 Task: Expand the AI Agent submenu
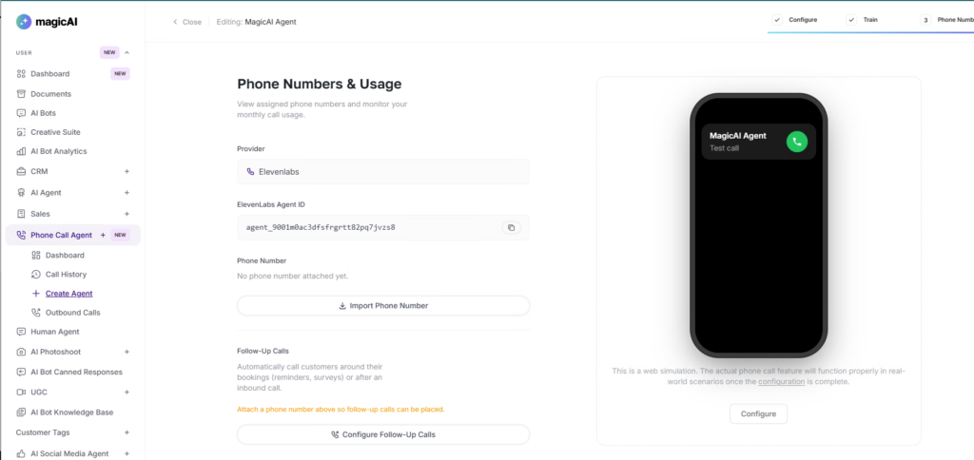click(127, 192)
